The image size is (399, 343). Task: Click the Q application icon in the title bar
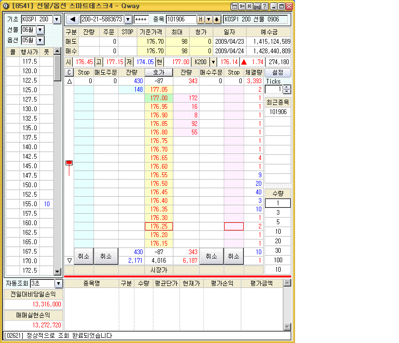(x=6, y=6)
